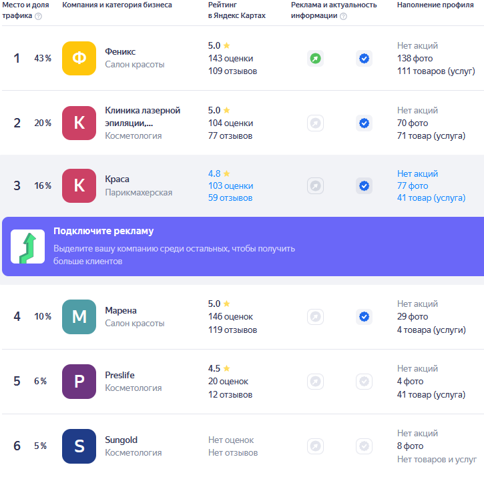Click '143 оценки' in Феникс row
This screenshot has width=484, height=477.
pos(230,58)
